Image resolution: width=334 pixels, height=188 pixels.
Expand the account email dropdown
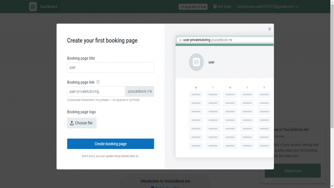click(x=267, y=7)
